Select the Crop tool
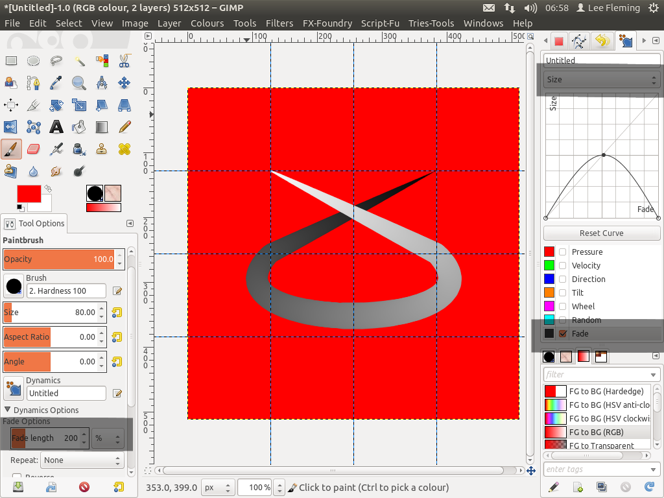 pos(34,105)
